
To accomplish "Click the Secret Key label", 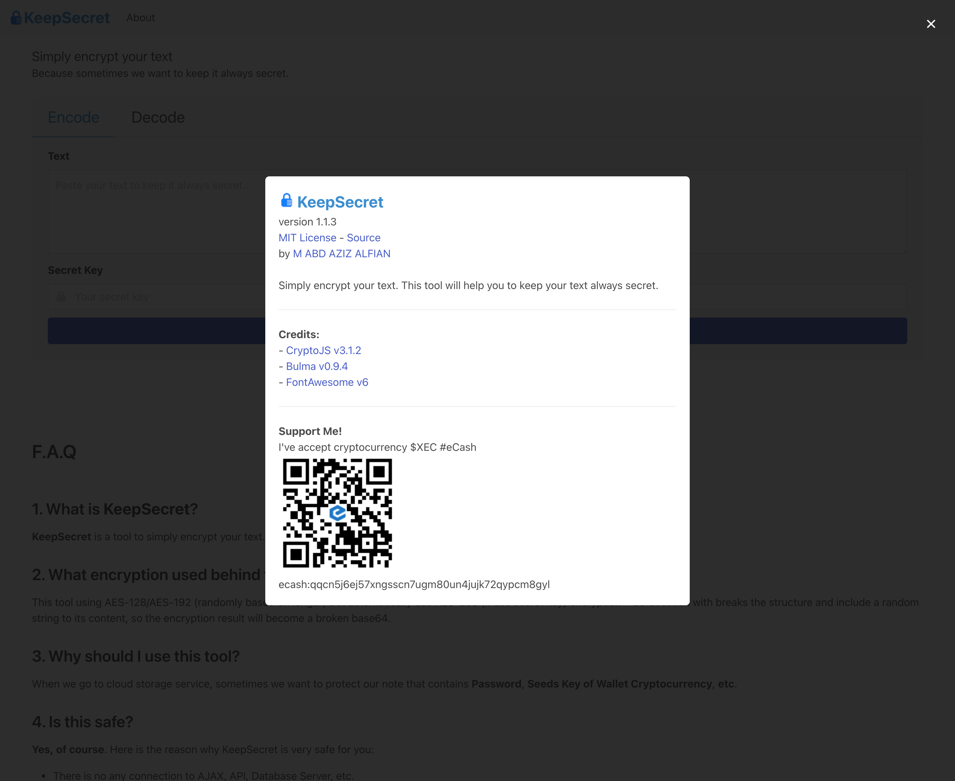I will (75, 270).
